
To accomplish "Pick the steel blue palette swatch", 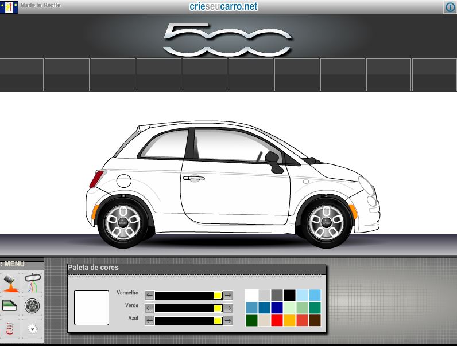I will [x=251, y=308].
